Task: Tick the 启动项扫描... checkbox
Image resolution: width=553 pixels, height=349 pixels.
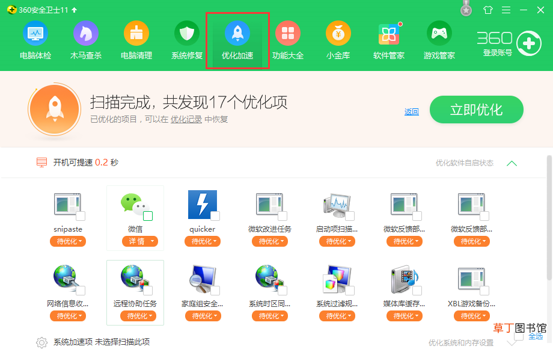Action: coord(350,216)
